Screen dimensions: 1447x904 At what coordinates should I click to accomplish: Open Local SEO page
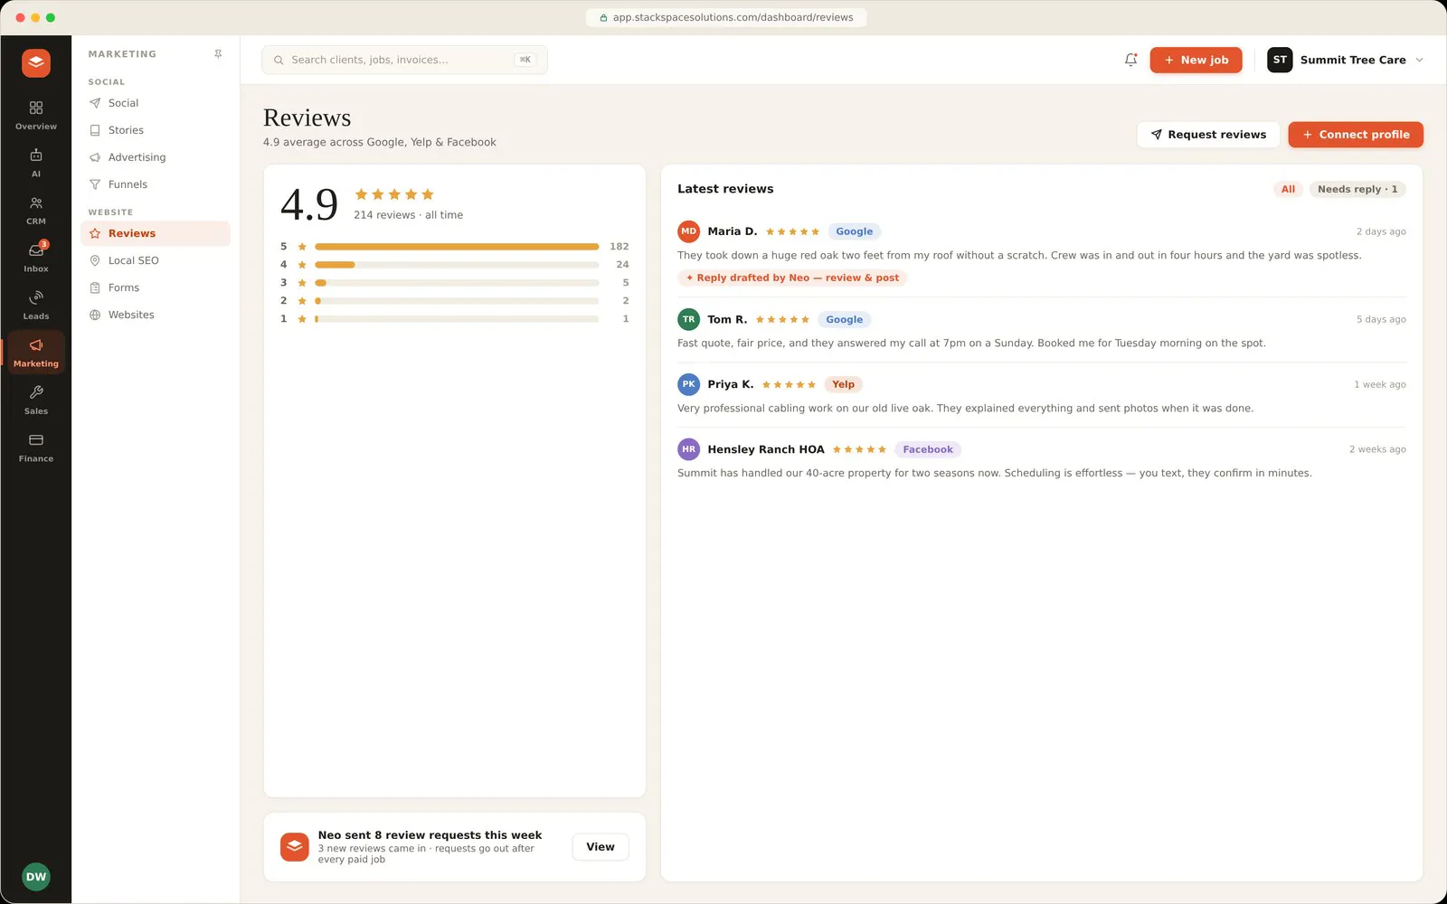tap(156, 260)
